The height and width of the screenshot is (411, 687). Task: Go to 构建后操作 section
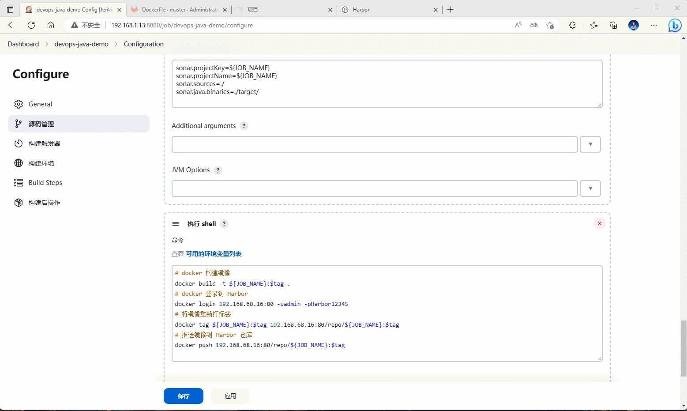[79, 203]
